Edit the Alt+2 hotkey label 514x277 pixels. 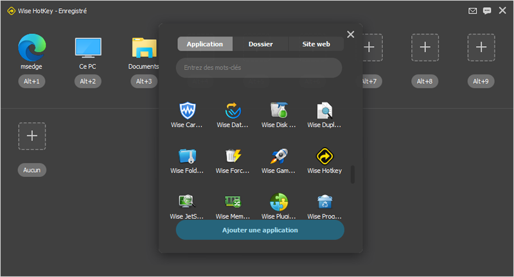(88, 81)
